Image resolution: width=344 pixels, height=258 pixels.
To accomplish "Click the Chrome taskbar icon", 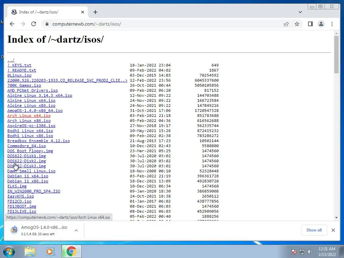I will [71, 251].
